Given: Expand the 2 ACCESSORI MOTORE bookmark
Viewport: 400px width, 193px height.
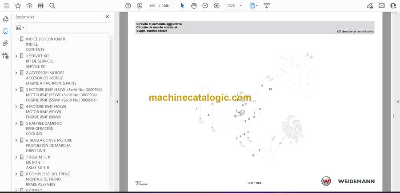Looking at the screenshot, I should tap(16, 73).
